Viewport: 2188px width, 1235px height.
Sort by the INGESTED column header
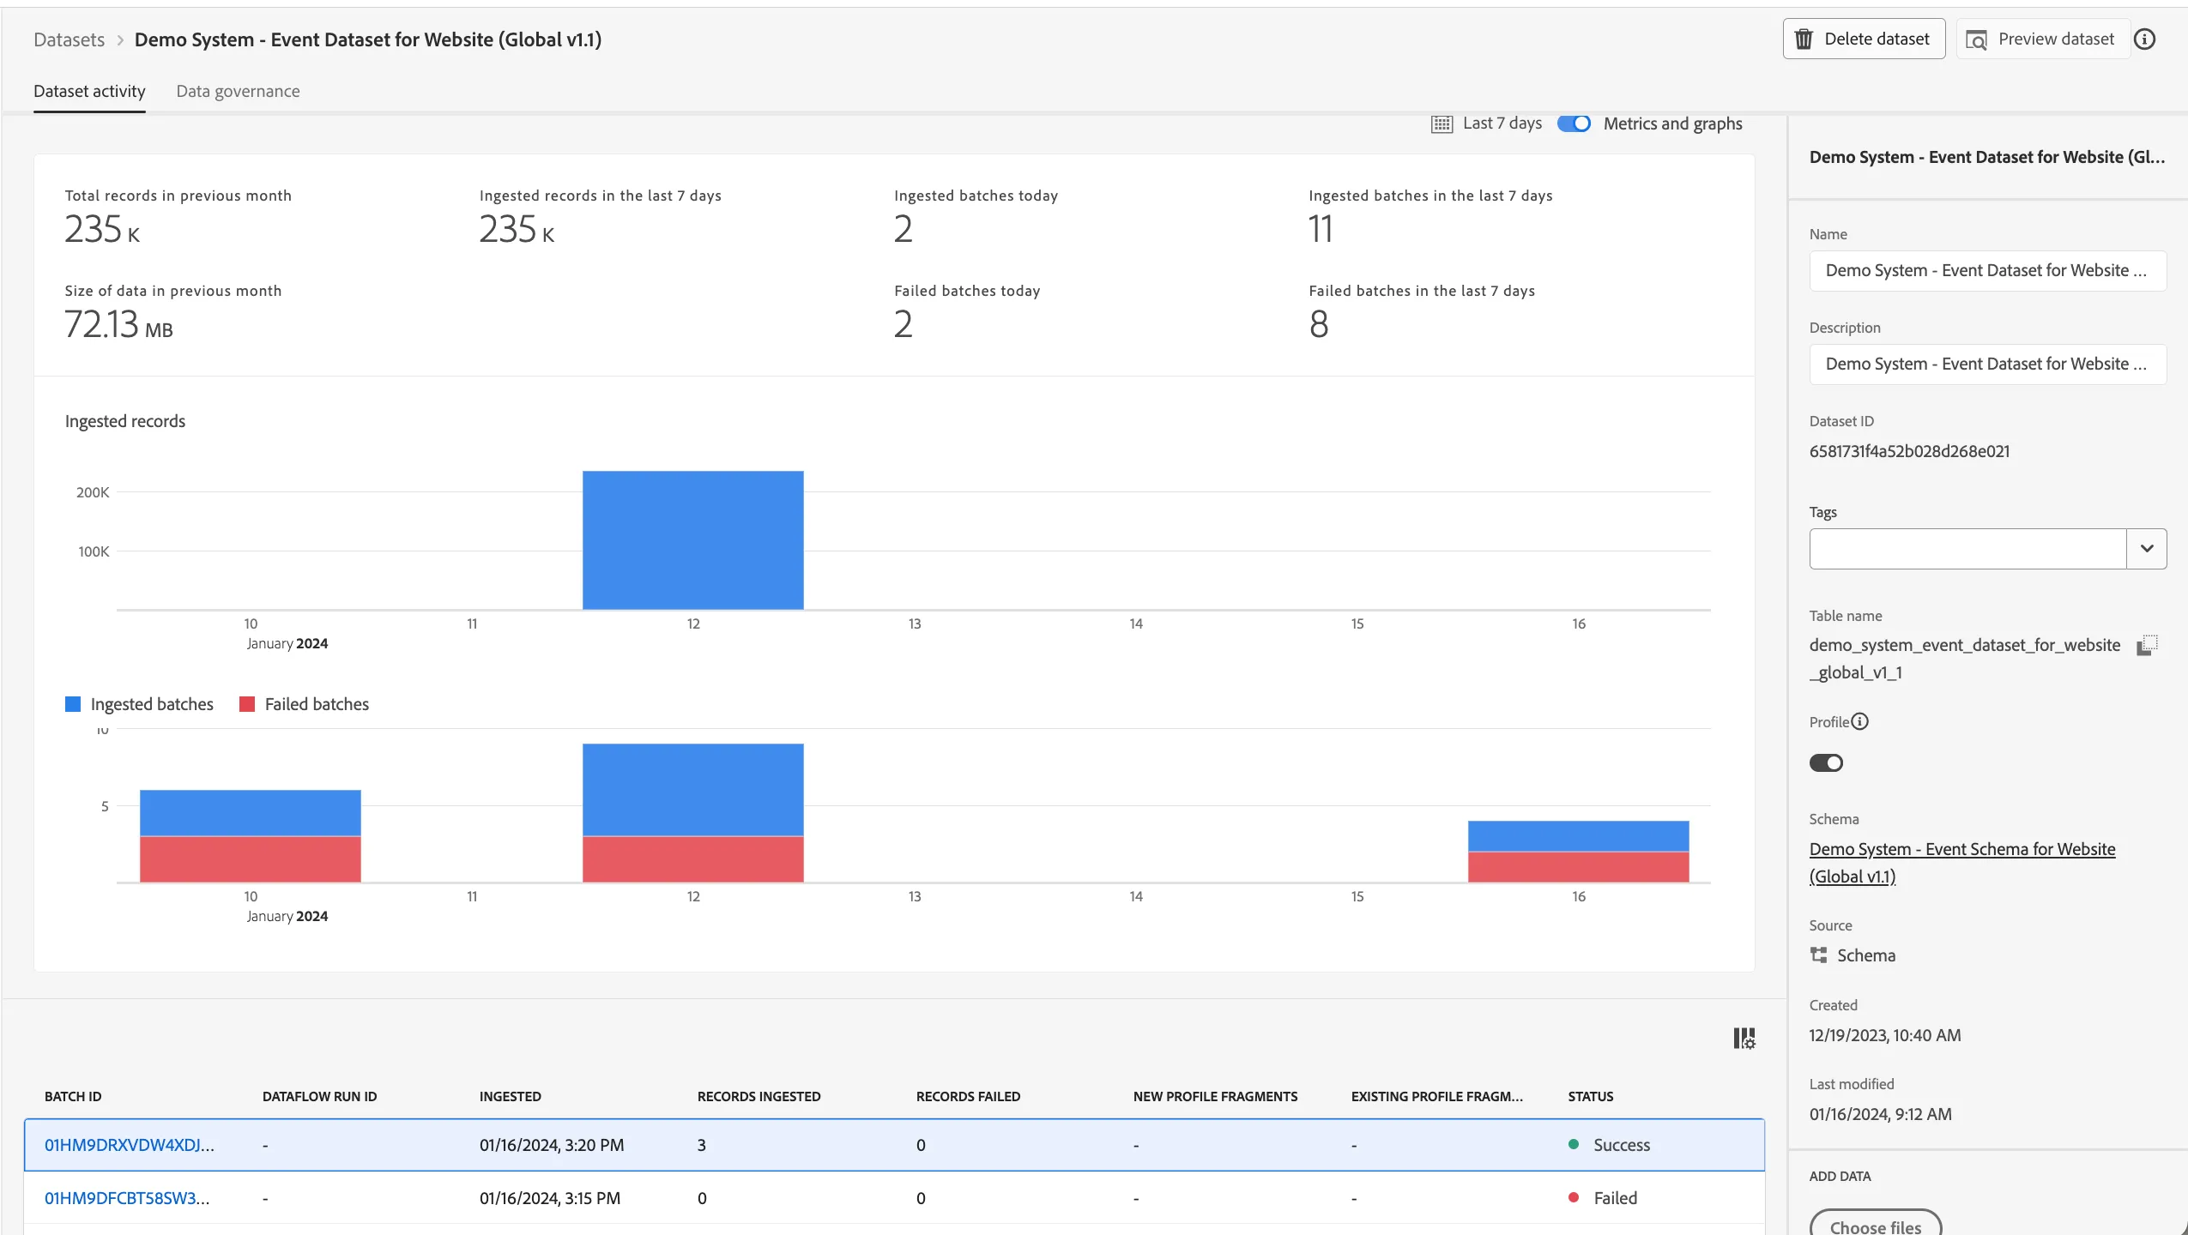(x=510, y=1096)
